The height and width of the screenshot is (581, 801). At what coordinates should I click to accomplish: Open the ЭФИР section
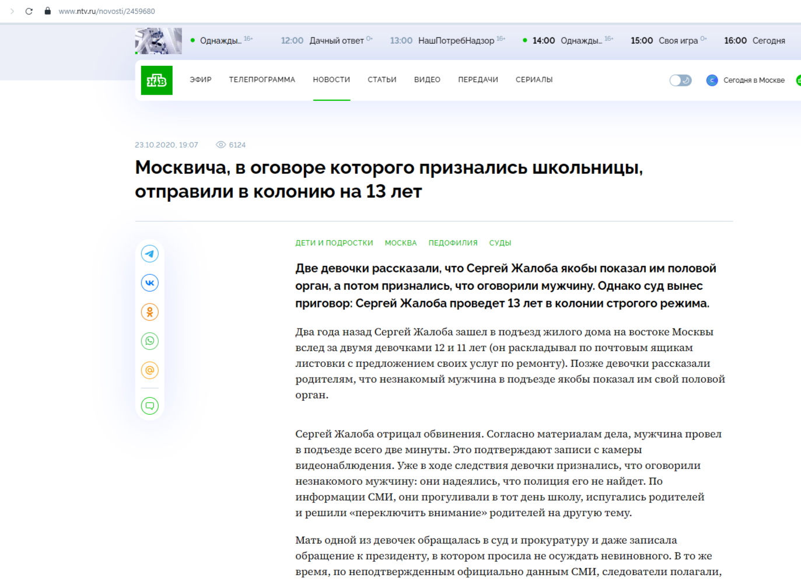pos(201,80)
